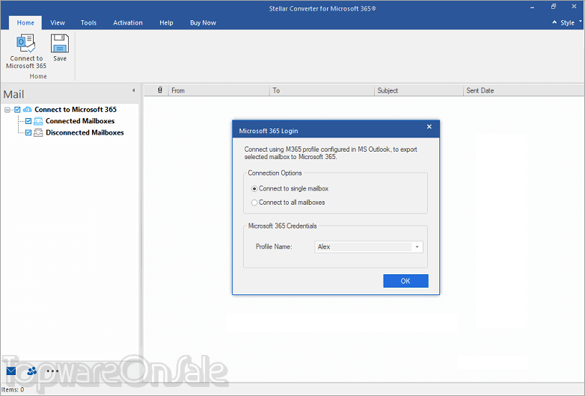Uncheck the Disconnected Mailboxes checkbox
The height and width of the screenshot is (396, 585).
(x=28, y=132)
